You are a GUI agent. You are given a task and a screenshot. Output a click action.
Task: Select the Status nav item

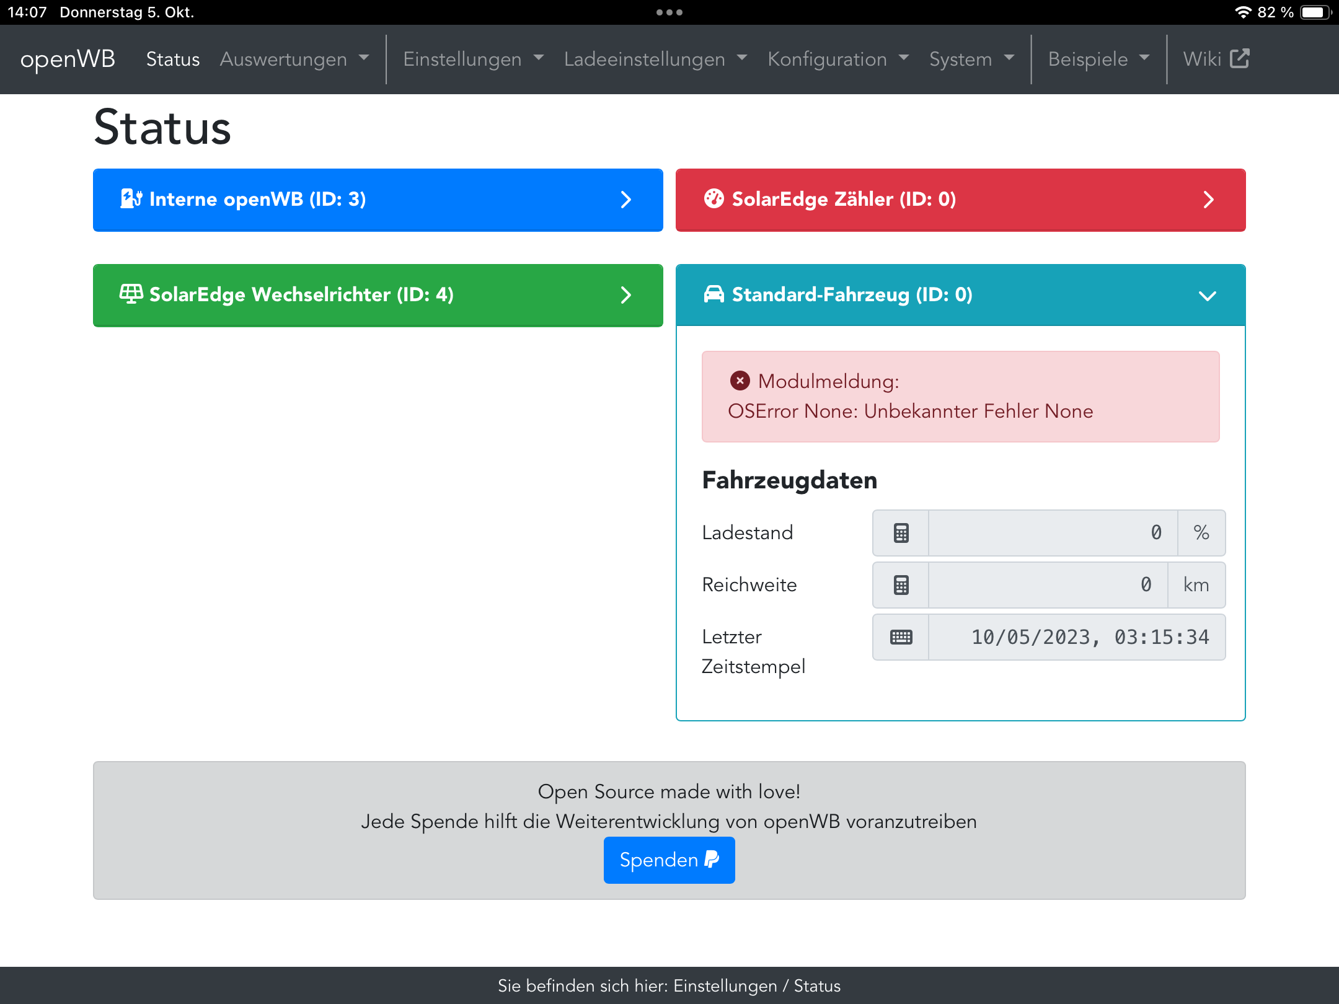tap(173, 59)
